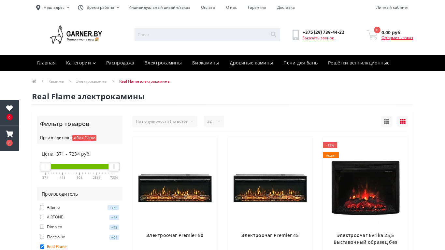The width and height of the screenshot is (445, 250).
Task: Uncheck the Real Flame manufacturer checkbox
Action: [42, 247]
